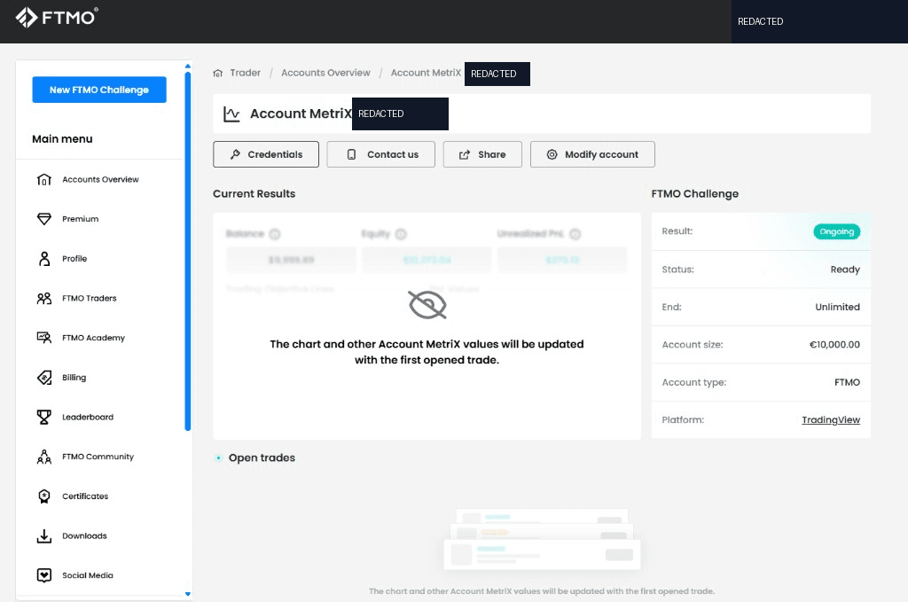This screenshot has height=602, width=908.
Task: Click the Modify account button
Action: (x=592, y=154)
